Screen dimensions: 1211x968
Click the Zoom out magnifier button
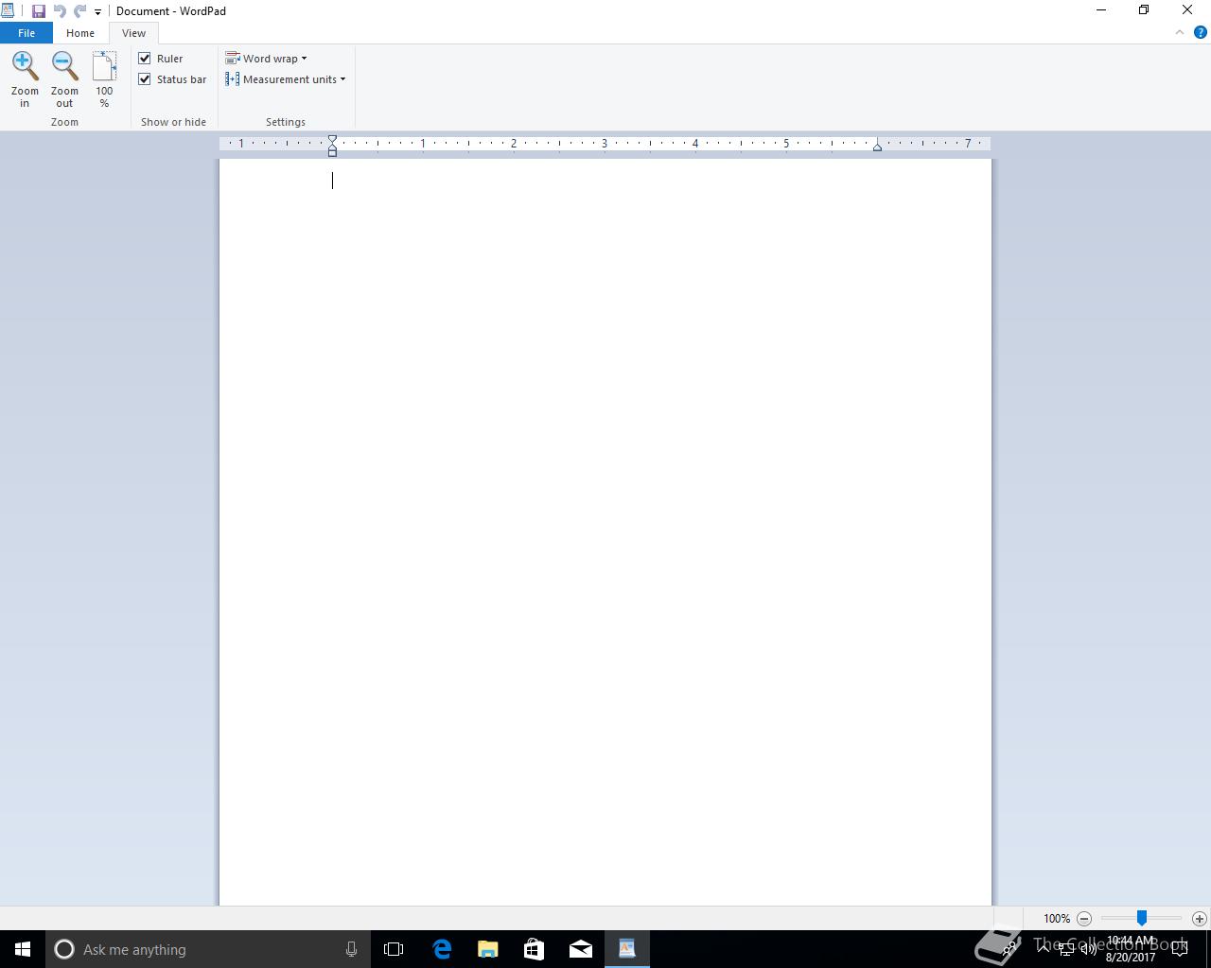click(x=64, y=80)
